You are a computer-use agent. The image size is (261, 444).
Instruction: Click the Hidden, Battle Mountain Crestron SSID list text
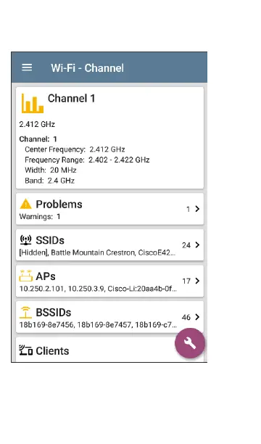[x=97, y=252]
